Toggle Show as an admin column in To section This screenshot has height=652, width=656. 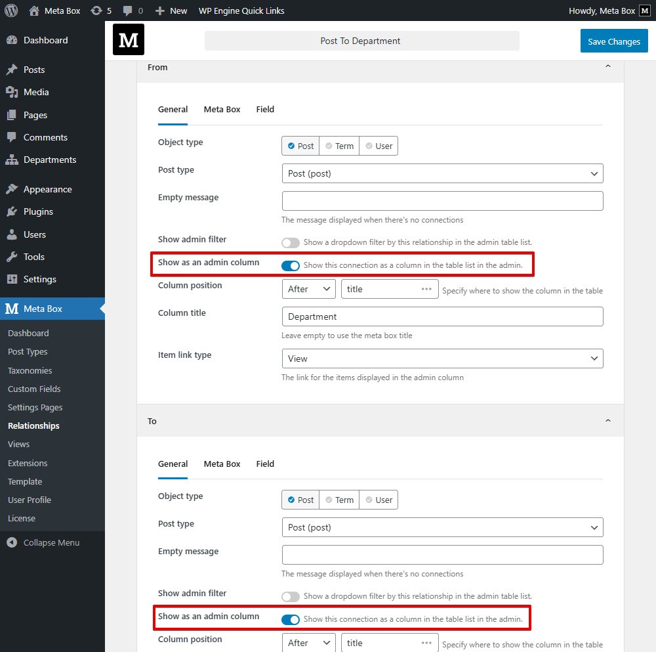point(290,619)
